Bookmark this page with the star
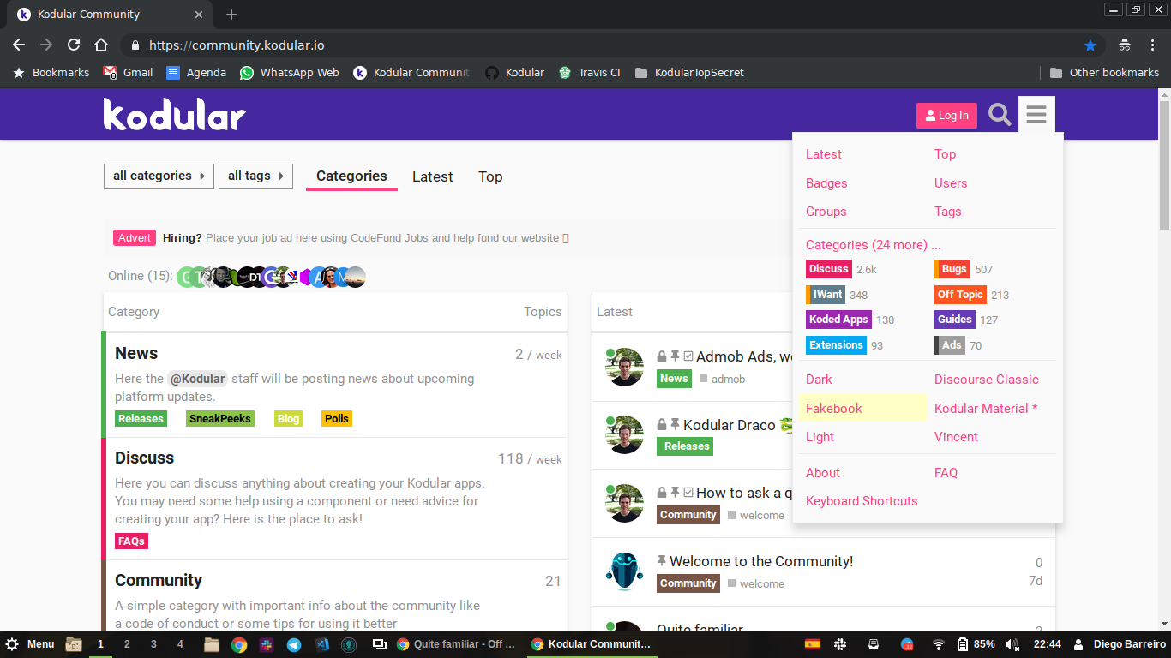 1090,45
